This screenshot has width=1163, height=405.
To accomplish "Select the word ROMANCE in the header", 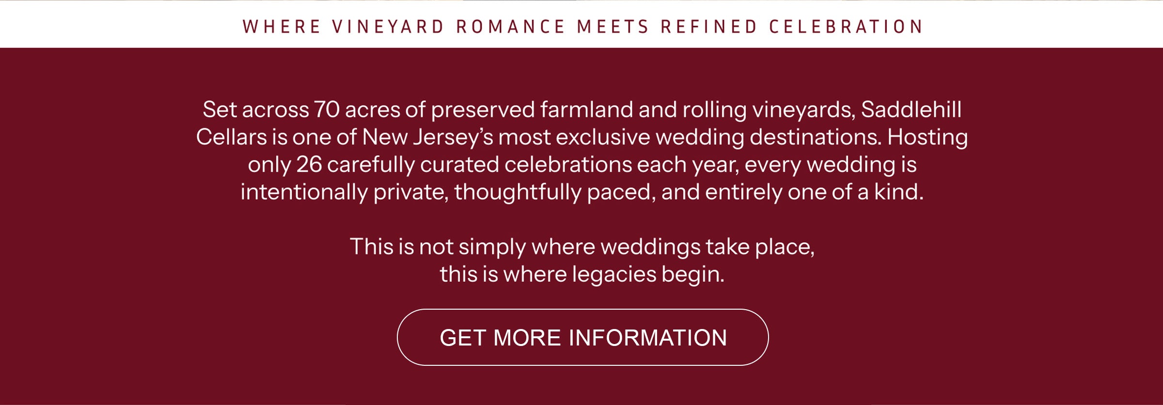I will click(x=511, y=27).
